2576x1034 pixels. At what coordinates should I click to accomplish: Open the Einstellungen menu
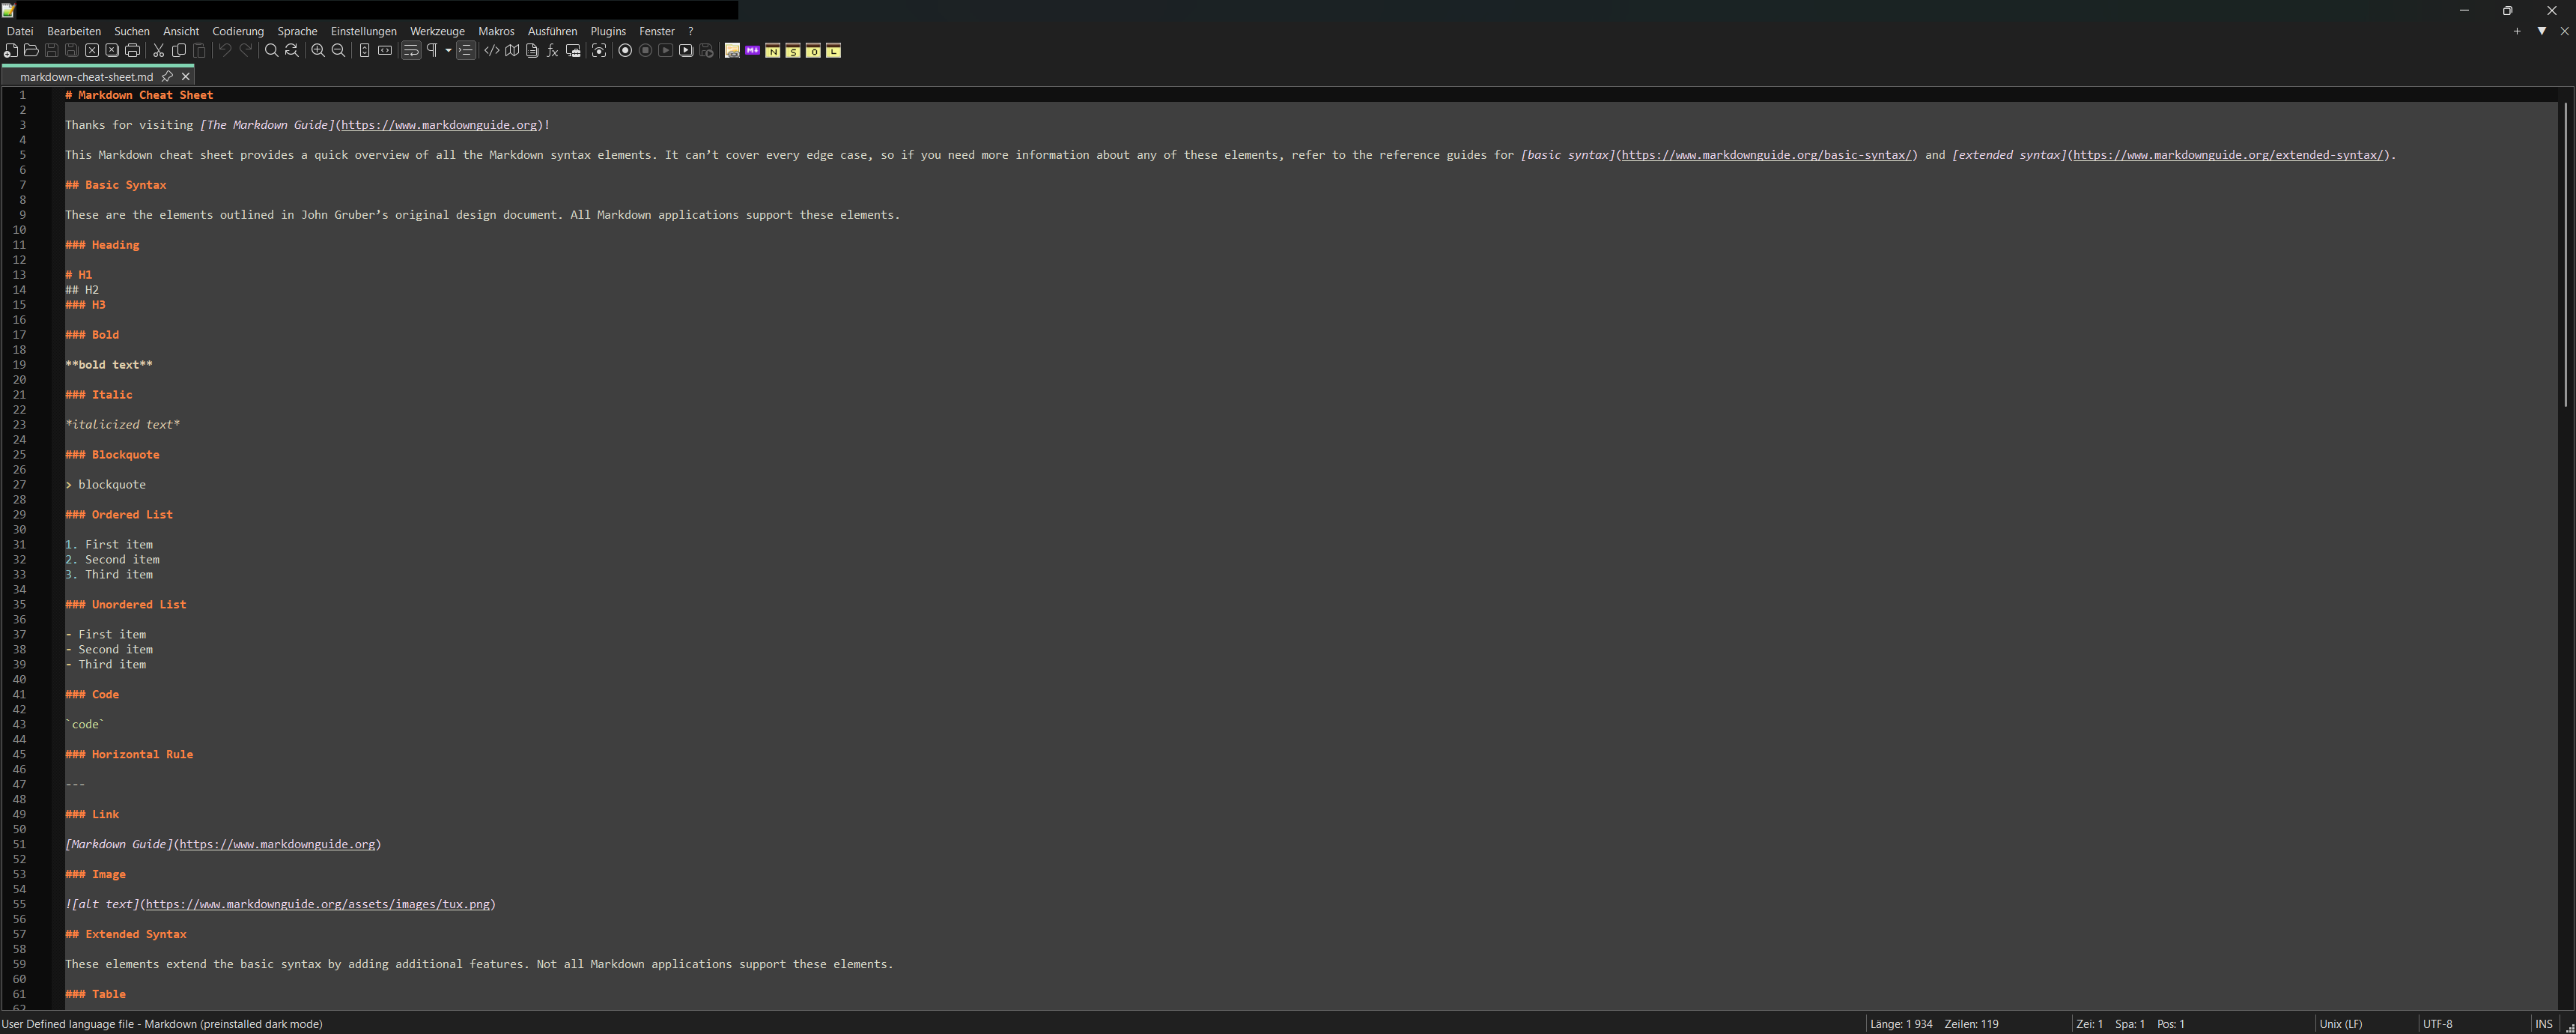pos(364,31)
